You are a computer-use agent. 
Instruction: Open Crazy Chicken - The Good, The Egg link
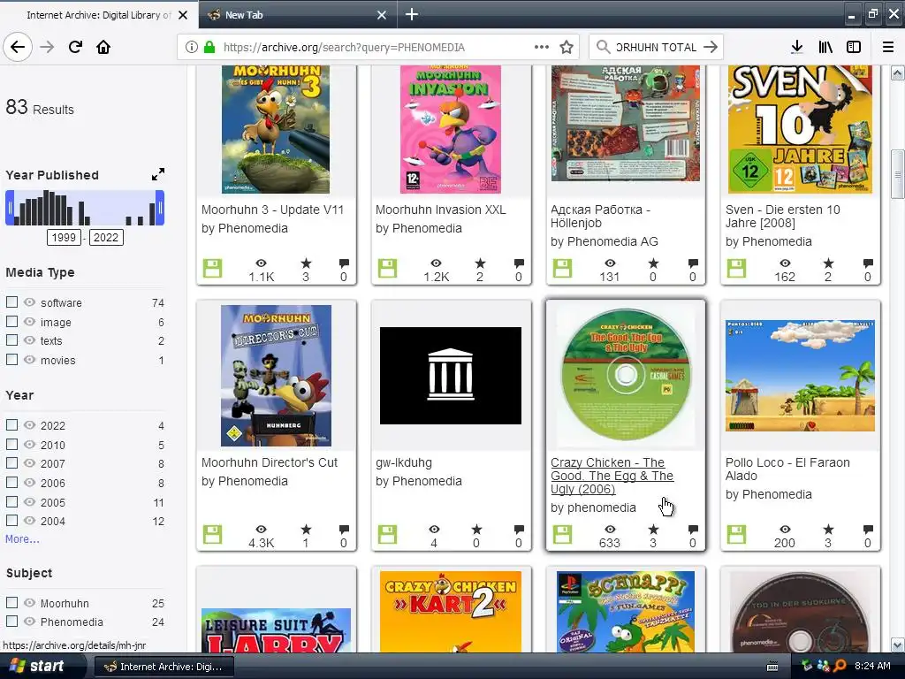[612, 476]
